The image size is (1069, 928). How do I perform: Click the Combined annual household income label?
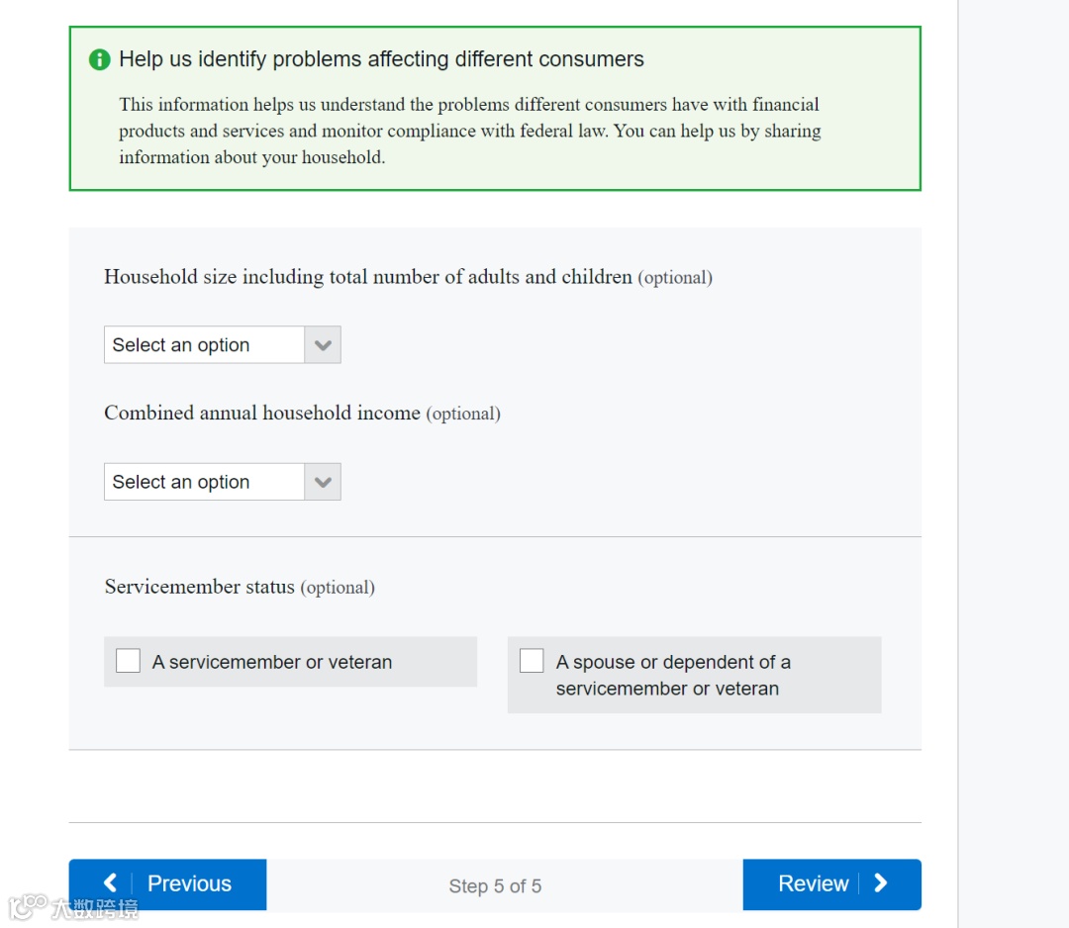pyautogui.click(x=262, y=414)
